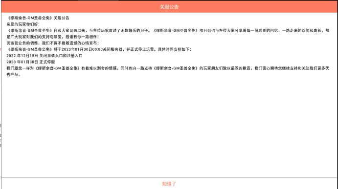The width and height of the screenshot is (338, 189).
Task: Select the first line ending with 关服公告
Action: pyautogui.click(x=38, y=18)
